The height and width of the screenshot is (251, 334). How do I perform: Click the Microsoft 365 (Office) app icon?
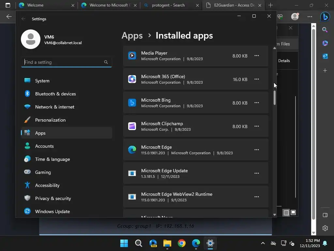(132, 79)
